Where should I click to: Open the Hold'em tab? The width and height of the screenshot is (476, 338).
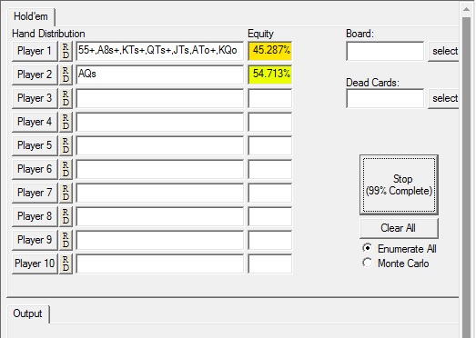pyautogui.click(x=31, y=16)
